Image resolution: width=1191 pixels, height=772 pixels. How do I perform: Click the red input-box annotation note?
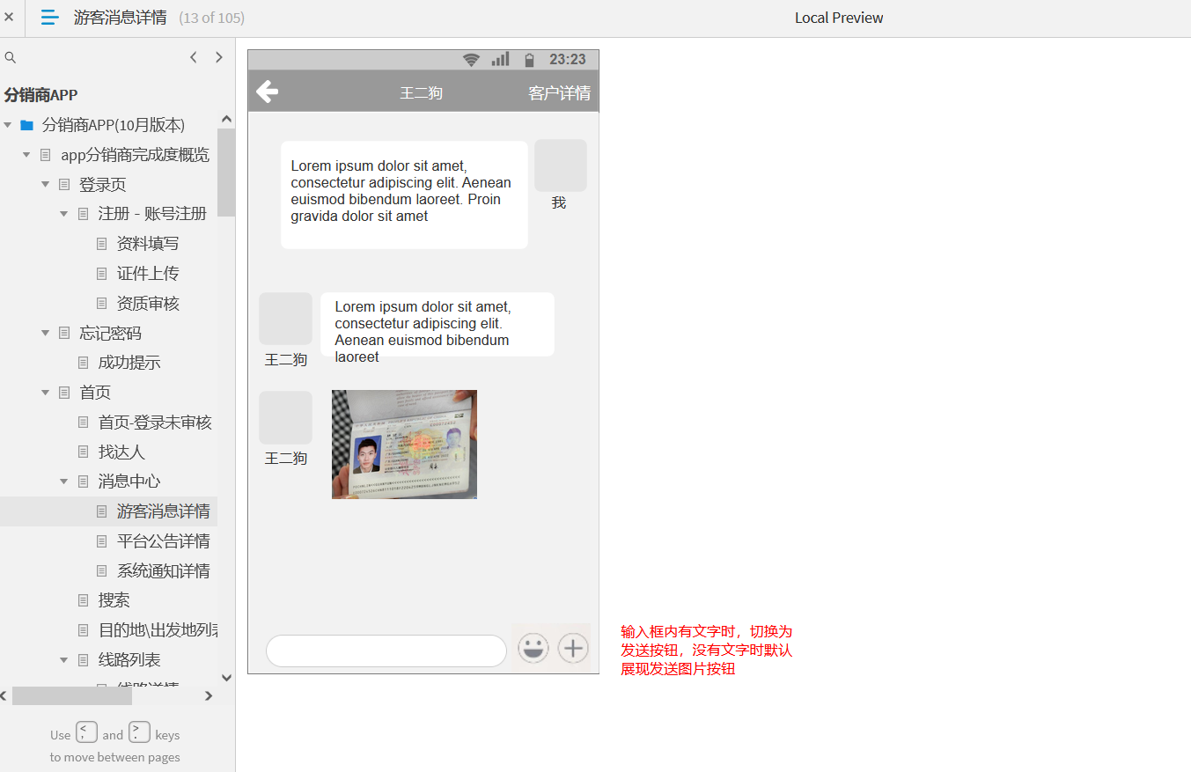[707, 651]
